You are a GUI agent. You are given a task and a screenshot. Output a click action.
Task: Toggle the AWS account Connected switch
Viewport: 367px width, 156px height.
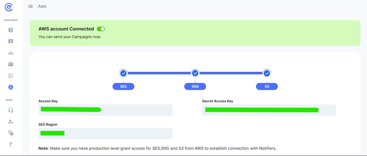(x=101, y=29)
